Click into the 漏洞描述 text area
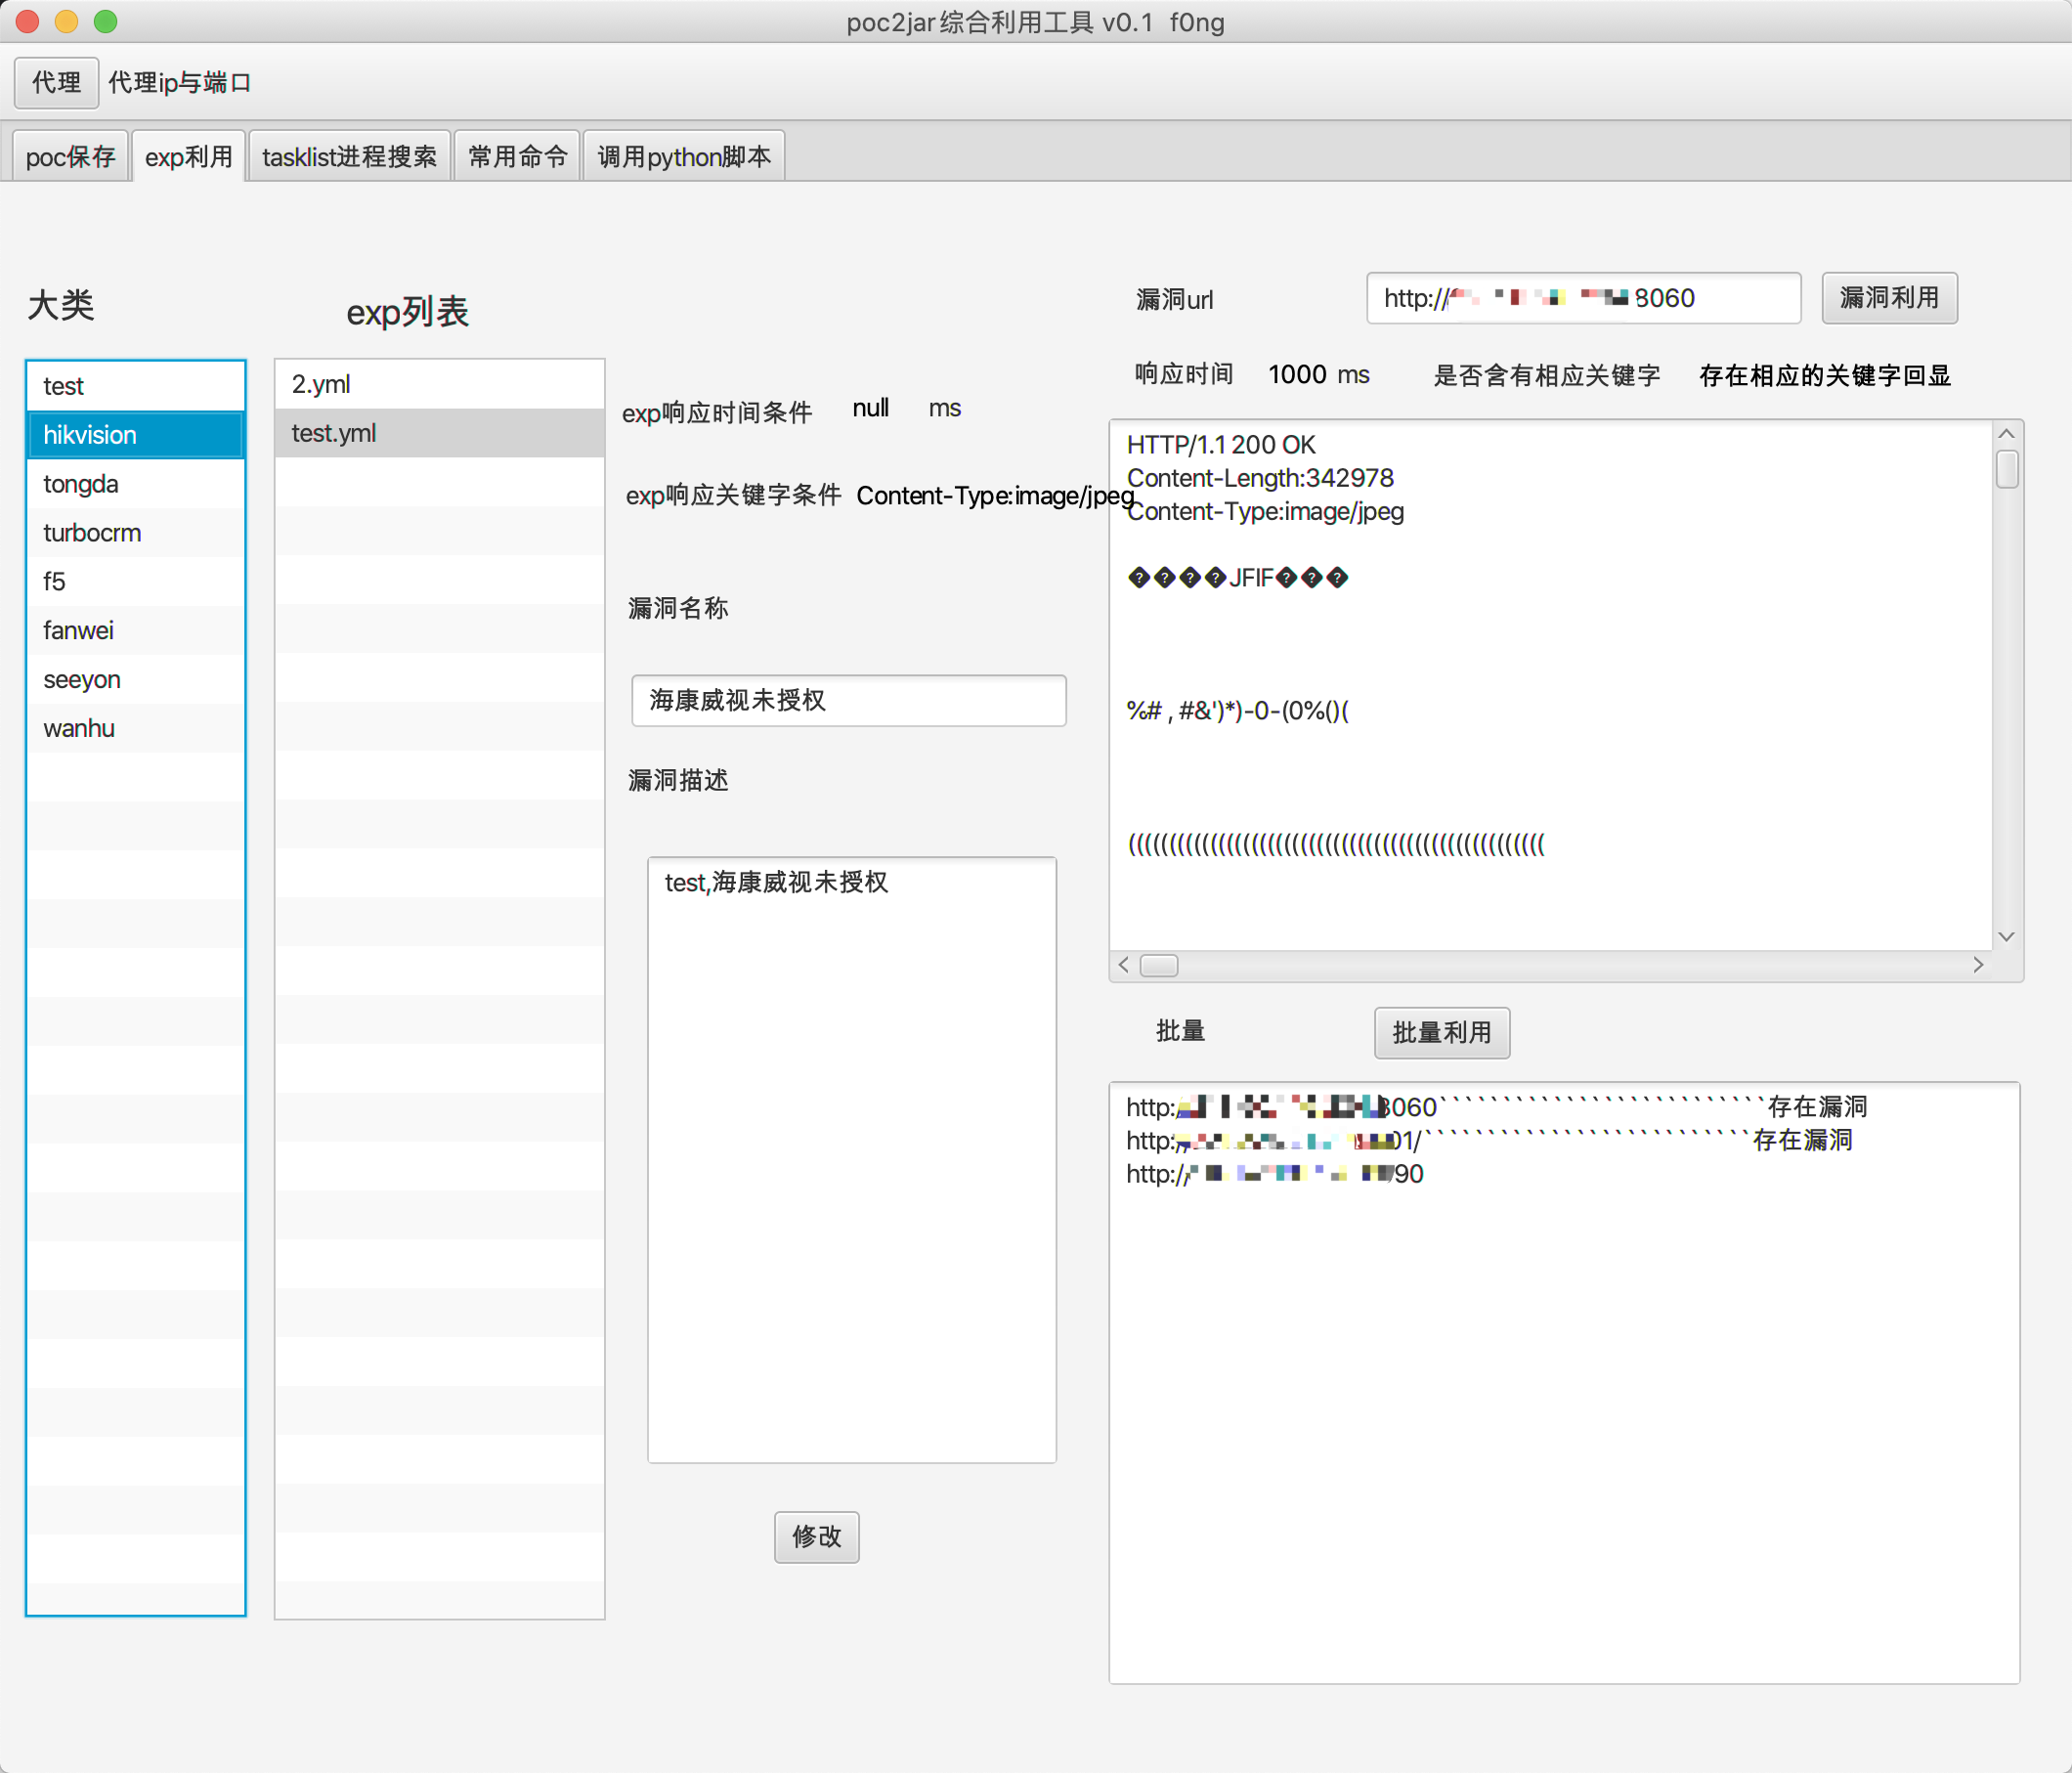 pos(851,1160)
